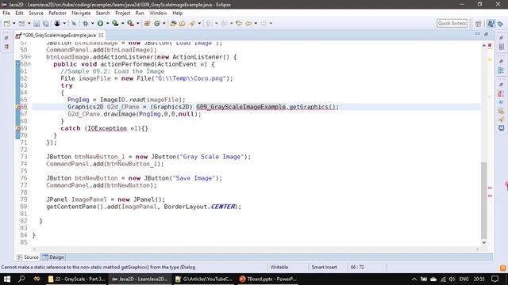Image resolution: width=508 pixels, height=285 pixels.
Task: Switch to the Debug perspective icon
Action: (501, 24)
